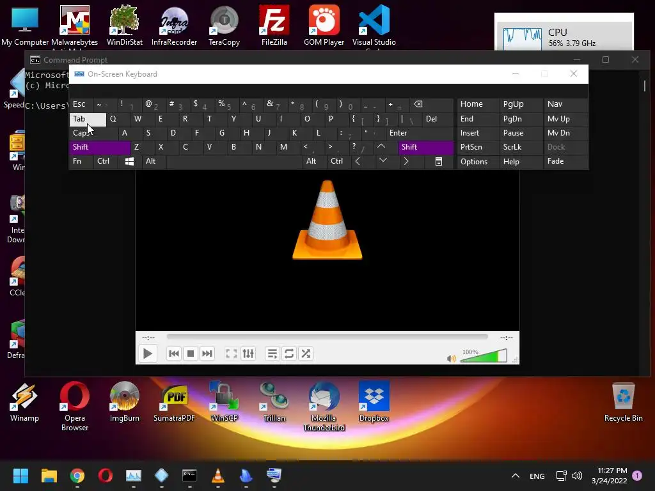Click VLC previous media button
This screenshot has width=655, height=491.
click(x=174, y=354)
